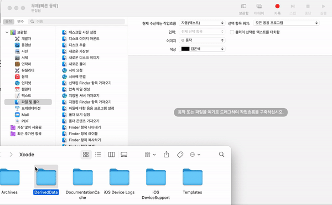Select the 서체 library category
332x205 pixels.
click(24, 58)
